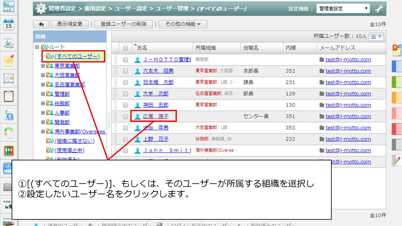Click the pencil edit icon on right edge
Image resolution: width=402 pixels, height=226 pixels.
pos(397,160)
